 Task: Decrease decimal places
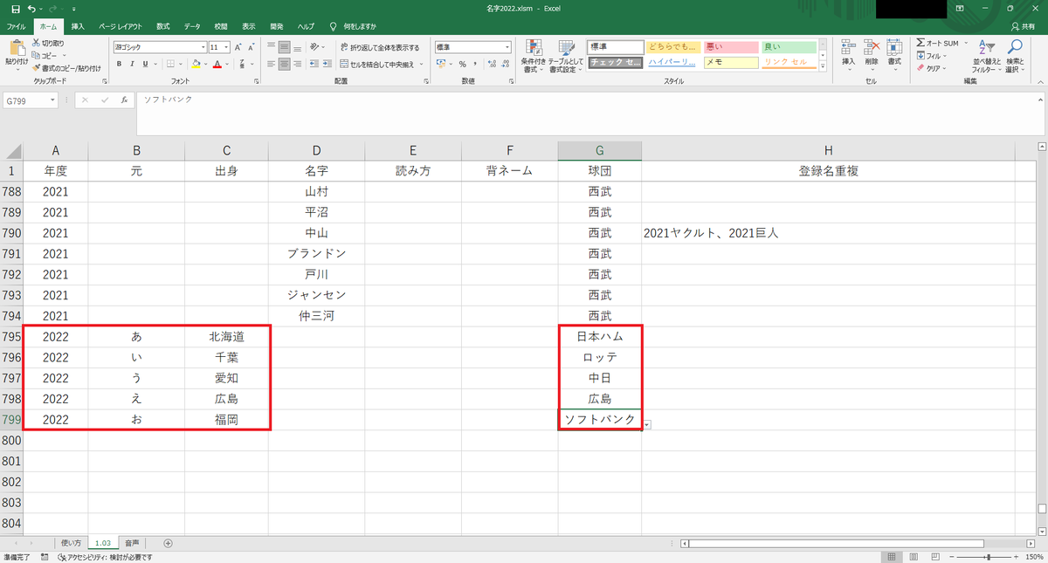click(506, 64)
